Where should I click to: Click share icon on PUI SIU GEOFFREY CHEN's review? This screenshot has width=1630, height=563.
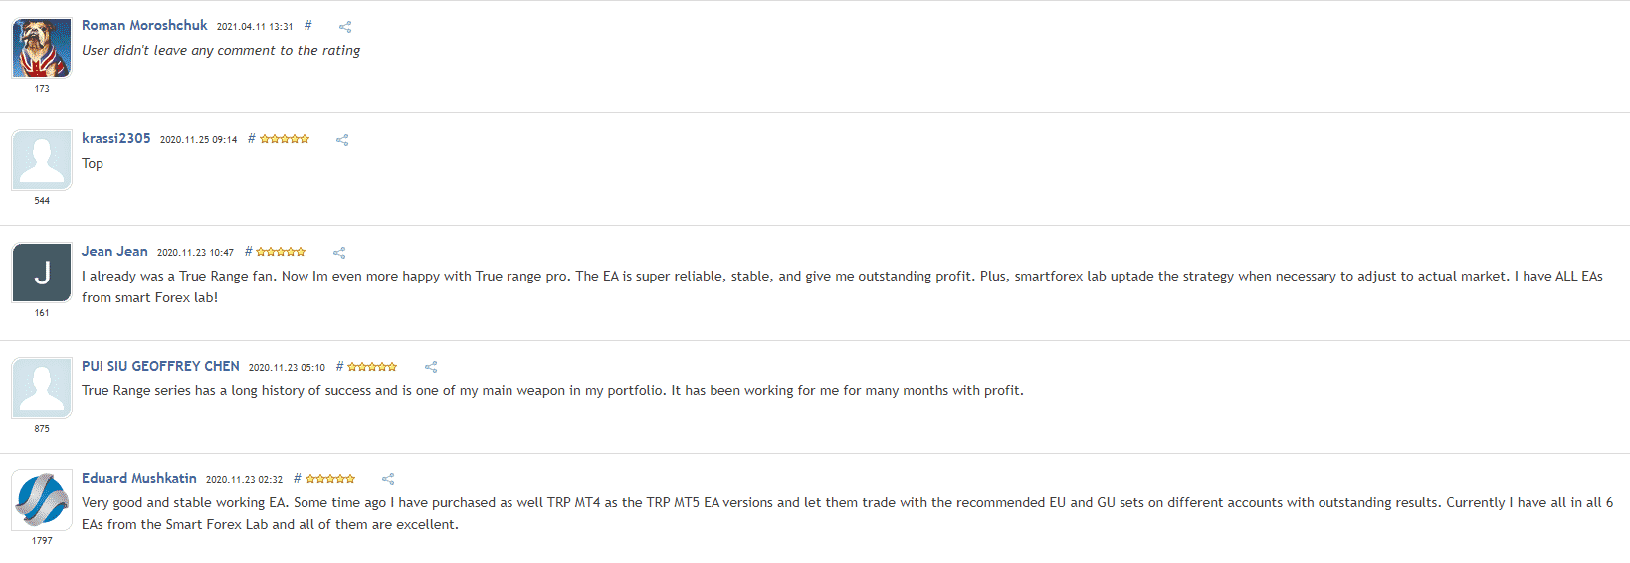click(431, 367)
